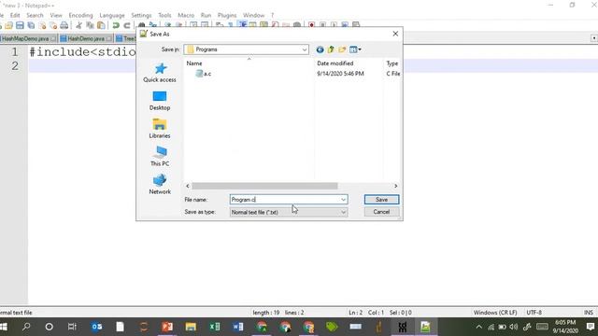Screen dimensions: 598x336
Task: Open the Search menu
Action: 35,15
